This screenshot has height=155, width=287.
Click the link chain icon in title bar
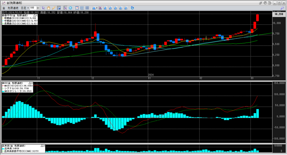click(x=261, y=3)
